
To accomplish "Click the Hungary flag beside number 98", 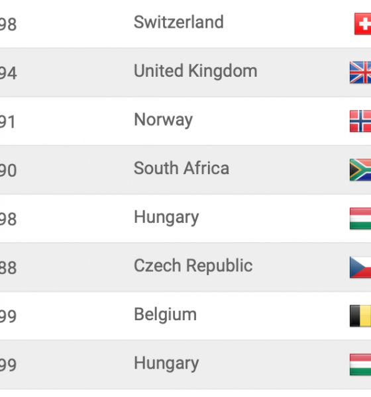I will 360,218.
